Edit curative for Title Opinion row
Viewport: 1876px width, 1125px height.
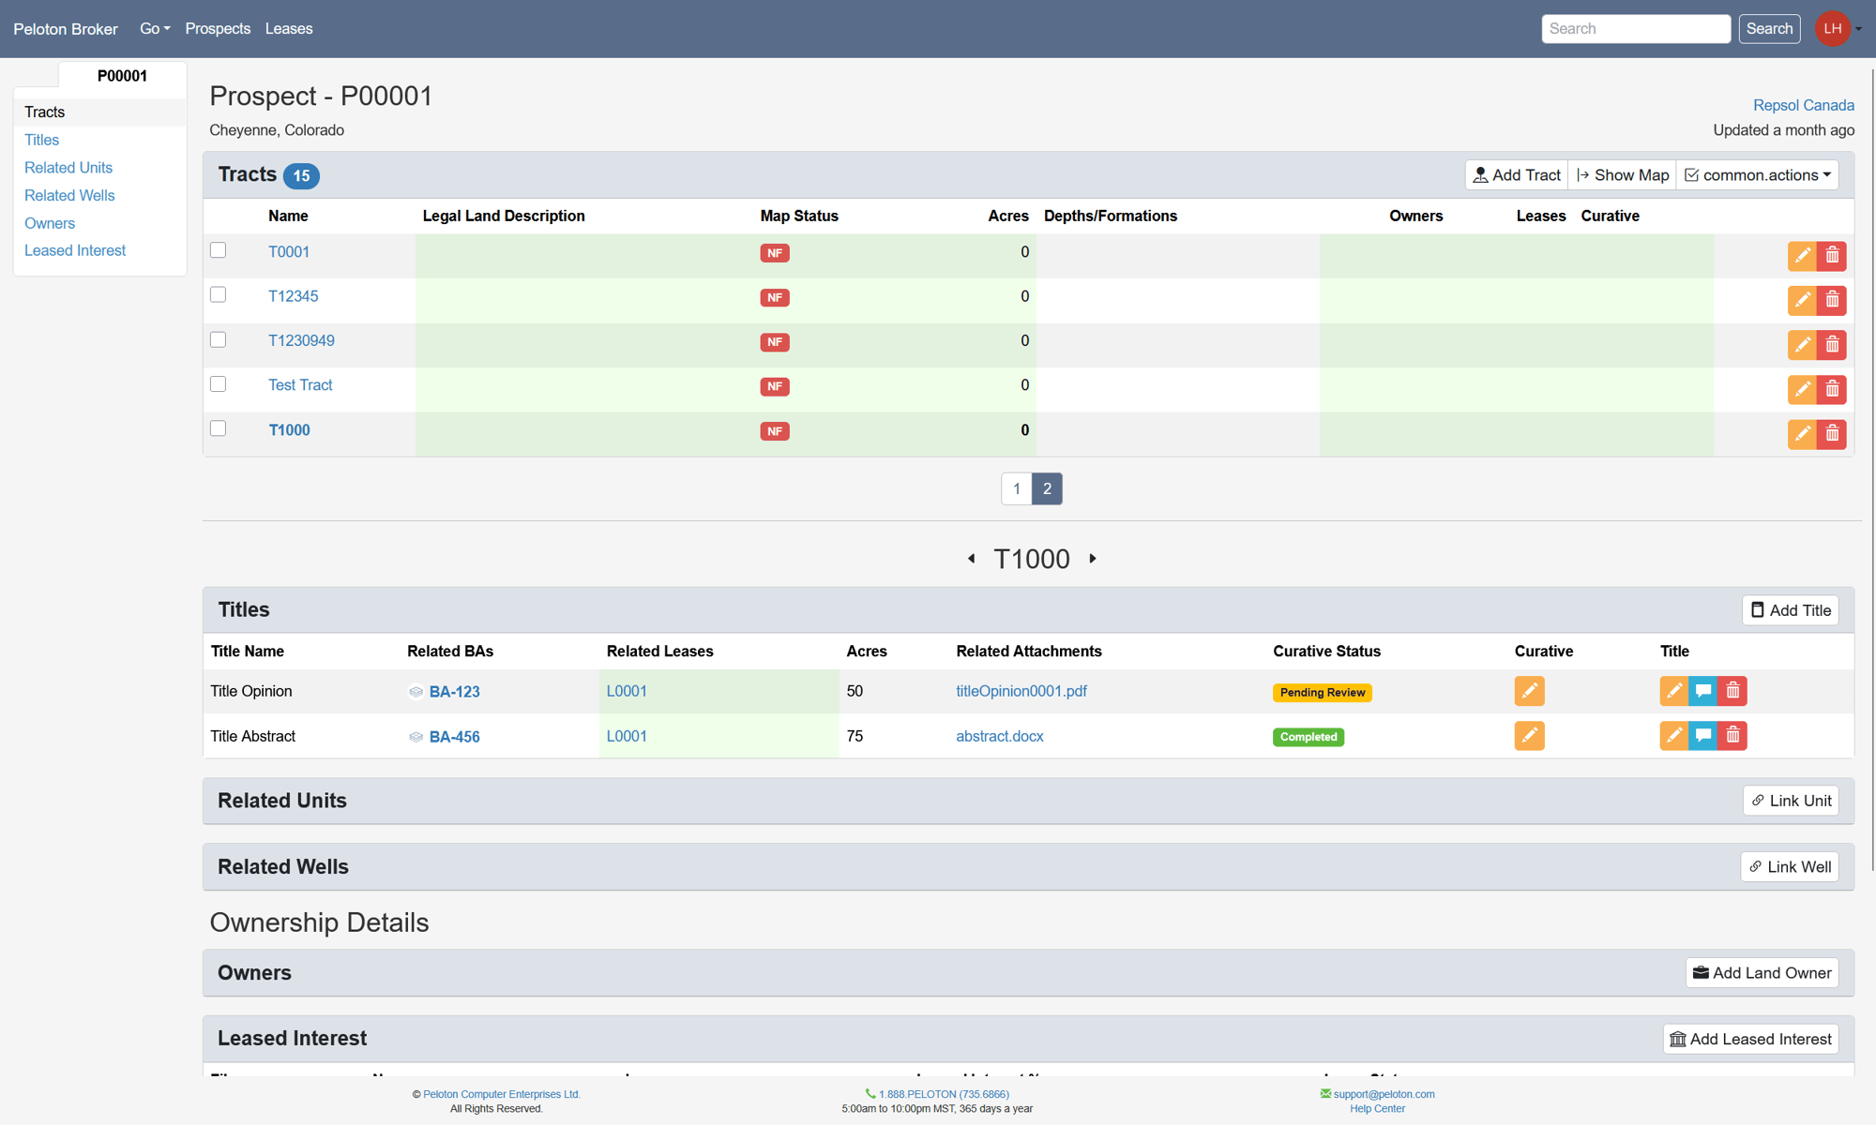point(1529,691)
